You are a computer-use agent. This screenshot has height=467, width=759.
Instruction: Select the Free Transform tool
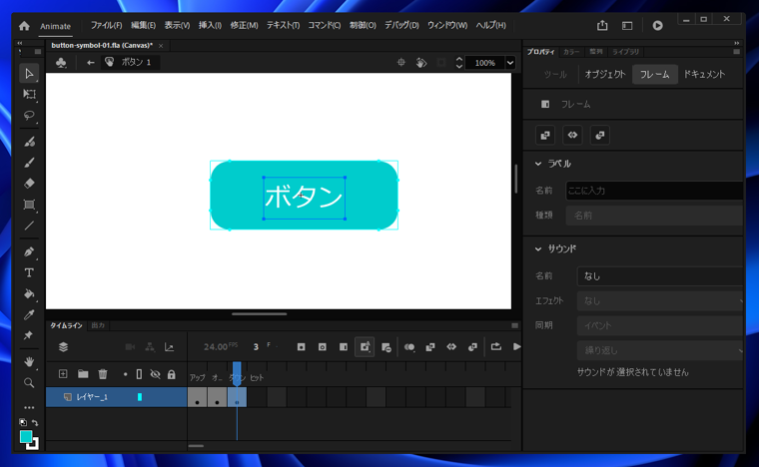pos(29,94)
